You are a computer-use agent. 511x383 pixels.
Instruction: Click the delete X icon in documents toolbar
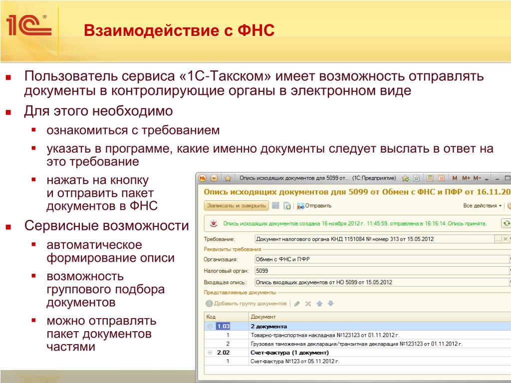308,304
